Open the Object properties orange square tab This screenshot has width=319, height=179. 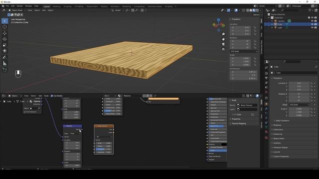[266, 104]
